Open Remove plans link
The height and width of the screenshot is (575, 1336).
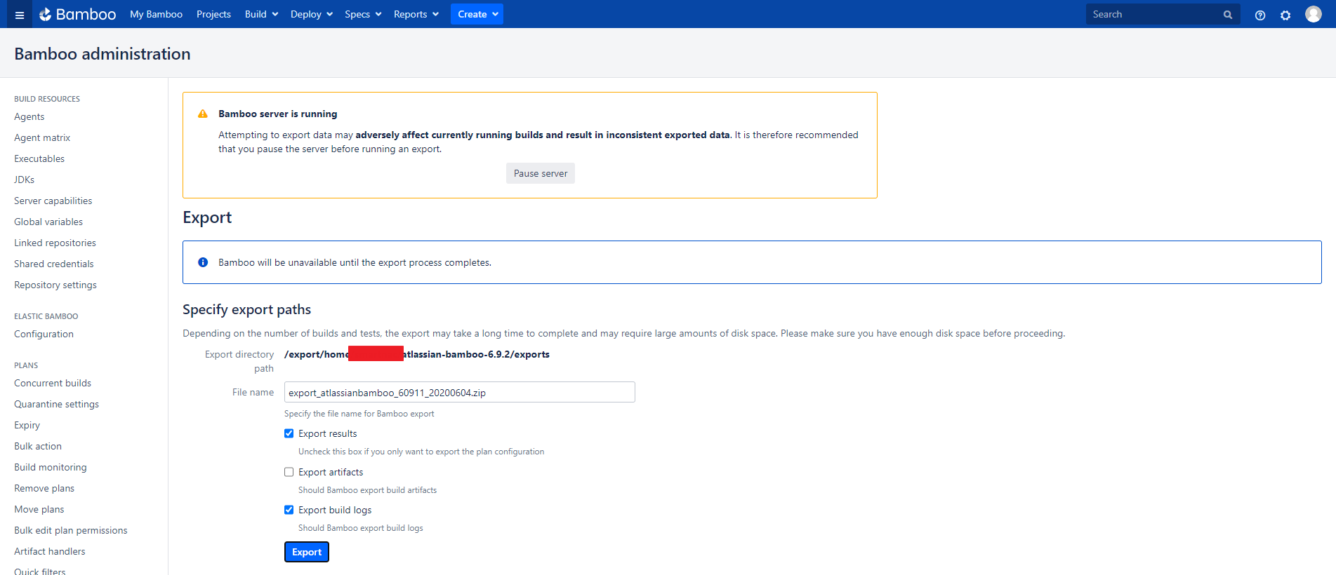[44, 488]
